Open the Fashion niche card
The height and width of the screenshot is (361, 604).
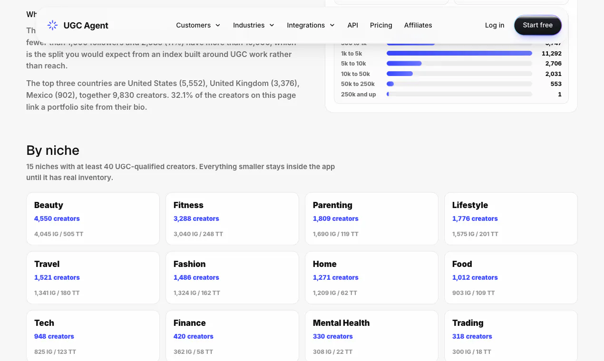[x=232, y=277]
